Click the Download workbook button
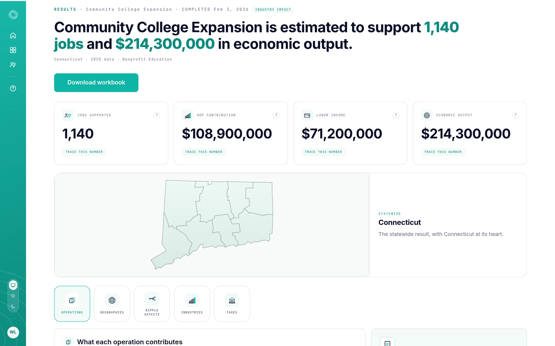This screenshot has width=555, height=346. coord(96,83)
